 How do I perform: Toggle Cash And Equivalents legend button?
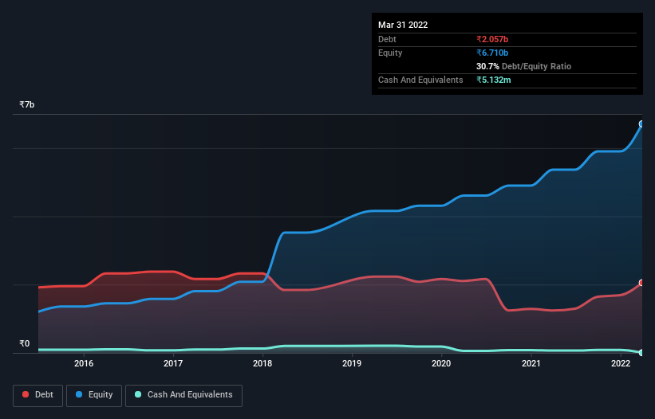click(183, 395)
